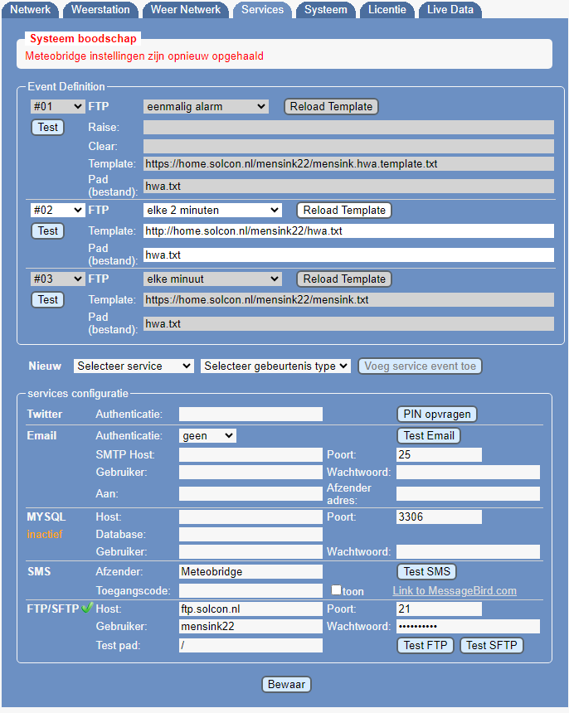Image resolution: width=569 pixels, height=713 pixels.
Task: Click the Test SFTP button
Action: point(491,645)
